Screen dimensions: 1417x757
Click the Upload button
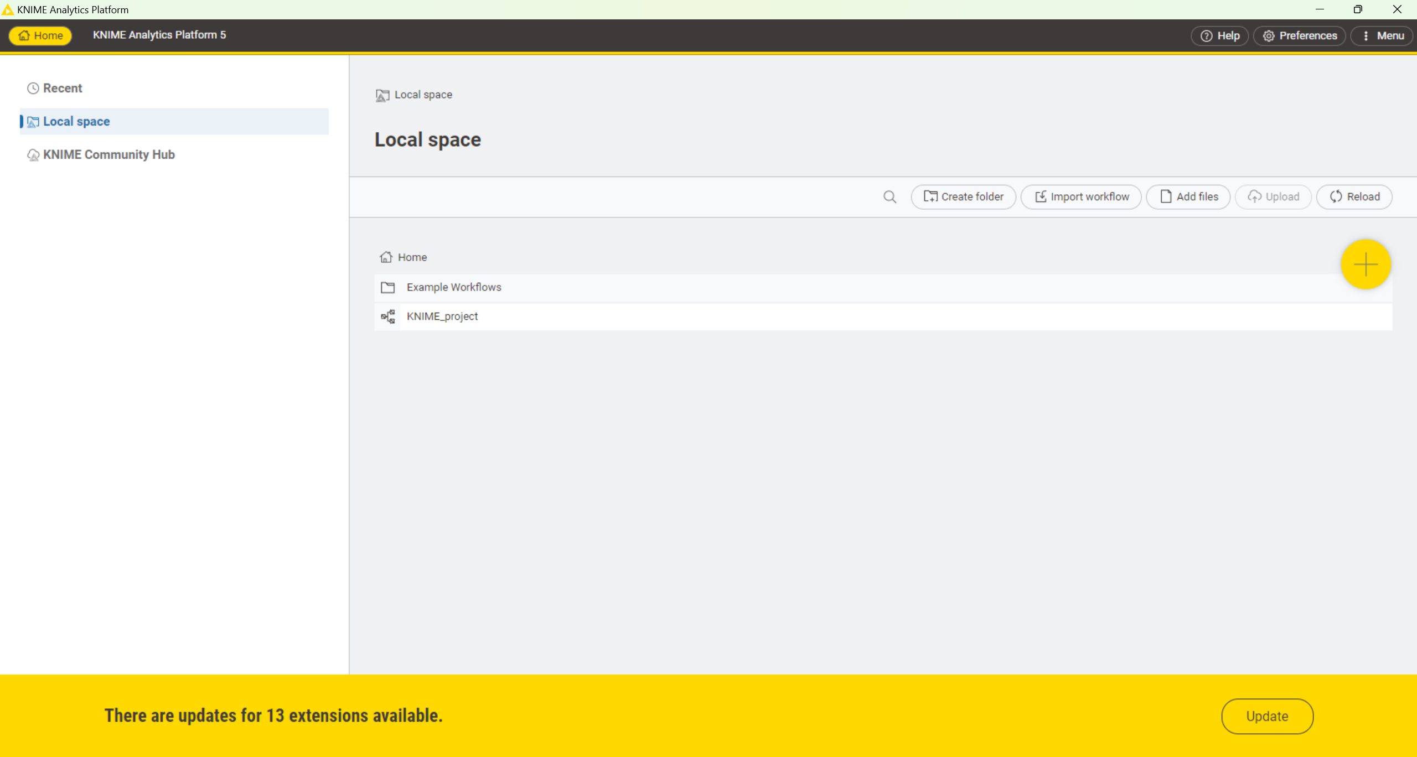[x=1273, y=197]
